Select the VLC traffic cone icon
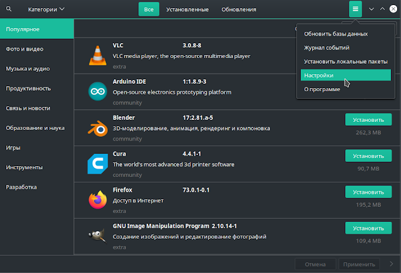Screen dimensions: 401x273 (x=98, y=56)
